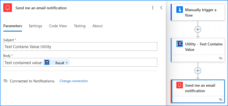Remove the Result token with its X
Viewport: 228px width, 106px height.
[x=67, y=63]
